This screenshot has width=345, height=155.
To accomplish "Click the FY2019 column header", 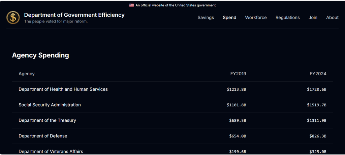I will [x=238, y=74].
